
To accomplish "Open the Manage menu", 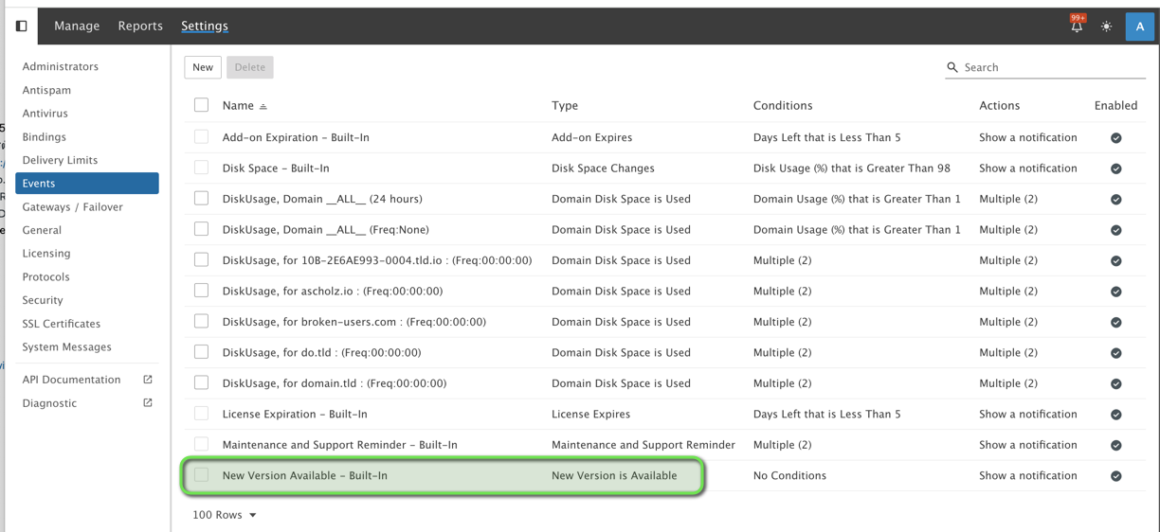I will [x=77, y=26].
